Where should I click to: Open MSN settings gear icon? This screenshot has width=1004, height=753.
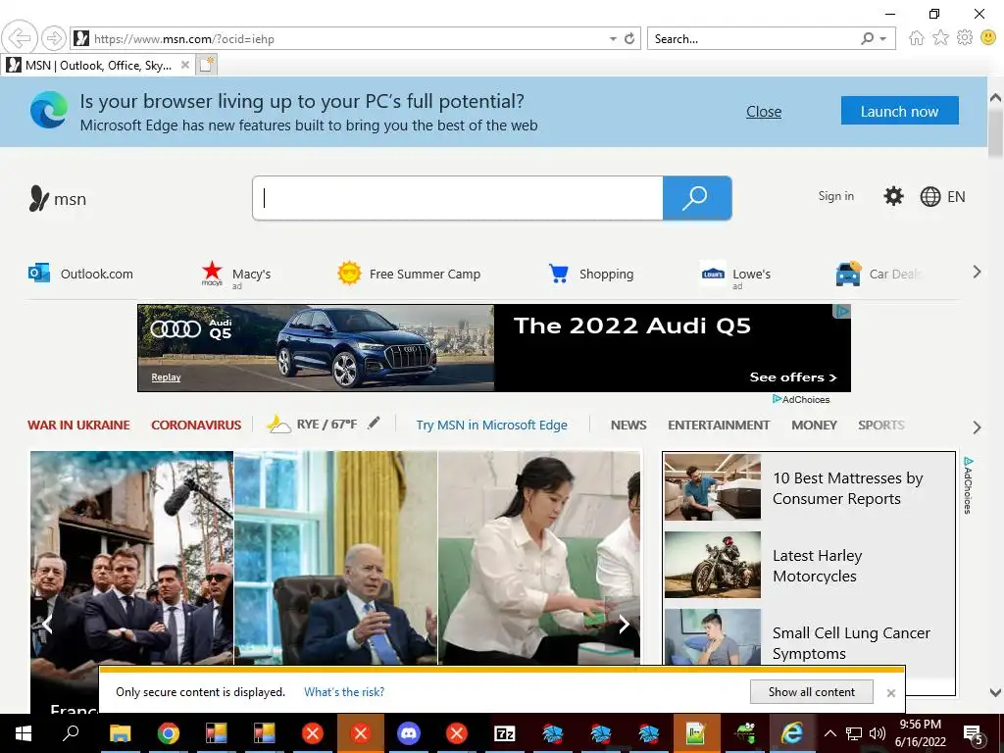point(893,196)
